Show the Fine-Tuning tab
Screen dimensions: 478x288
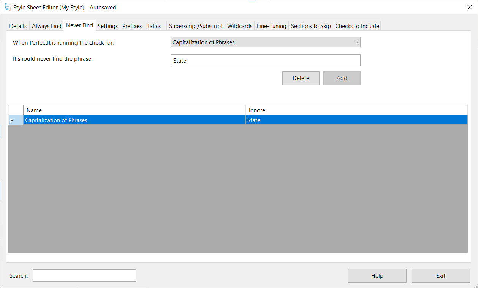[272, 26]
